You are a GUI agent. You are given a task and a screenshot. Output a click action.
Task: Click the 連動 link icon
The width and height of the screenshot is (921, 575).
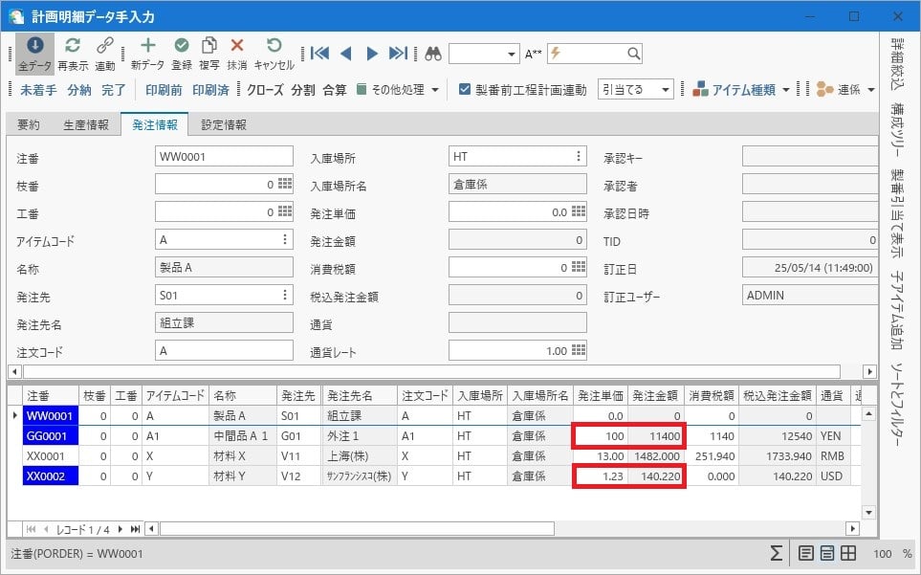(105, 46)
